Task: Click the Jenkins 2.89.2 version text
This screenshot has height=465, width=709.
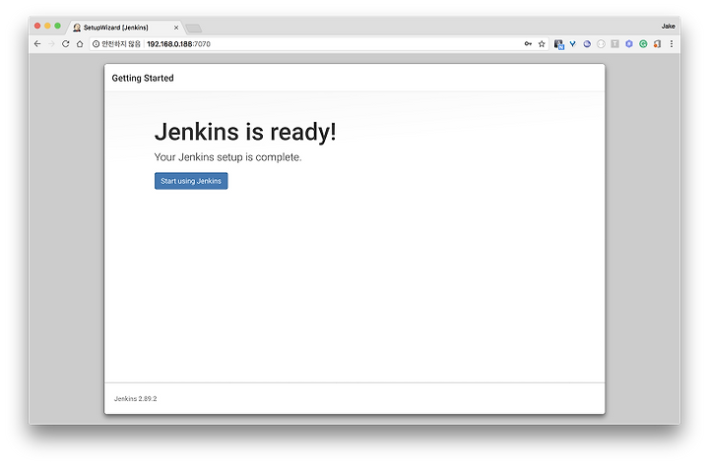Action: [x=135, y=398]
